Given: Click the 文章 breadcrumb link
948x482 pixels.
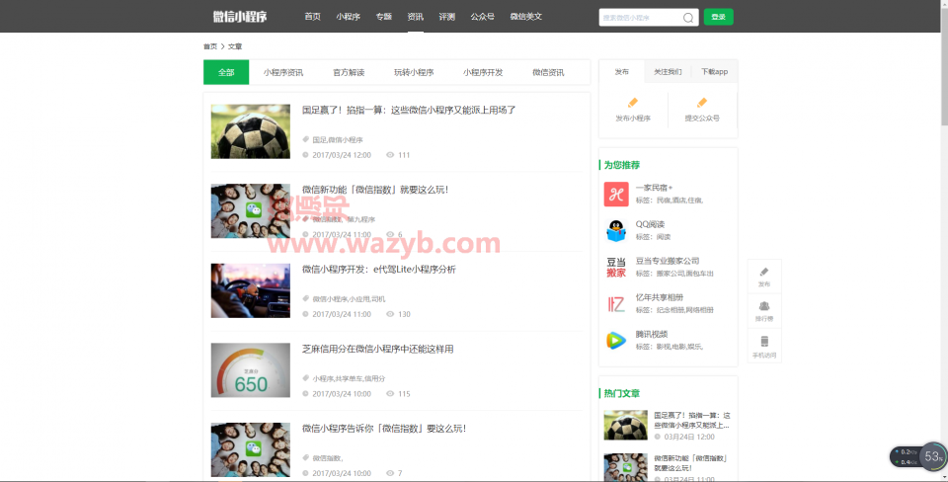Looking at the screenshot, I should click(235, 46).
